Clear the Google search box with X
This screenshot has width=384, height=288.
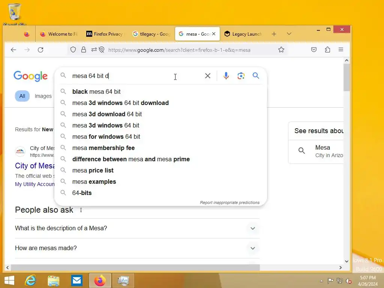[x=208, y=76]
